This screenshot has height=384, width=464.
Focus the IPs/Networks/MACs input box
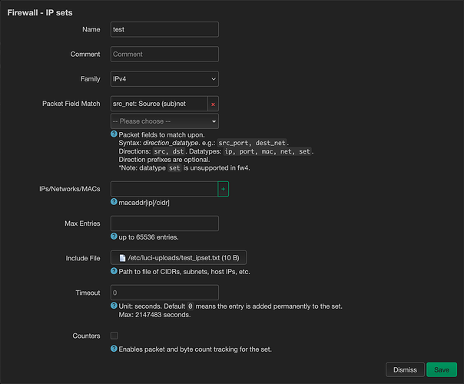click(164, 188)
